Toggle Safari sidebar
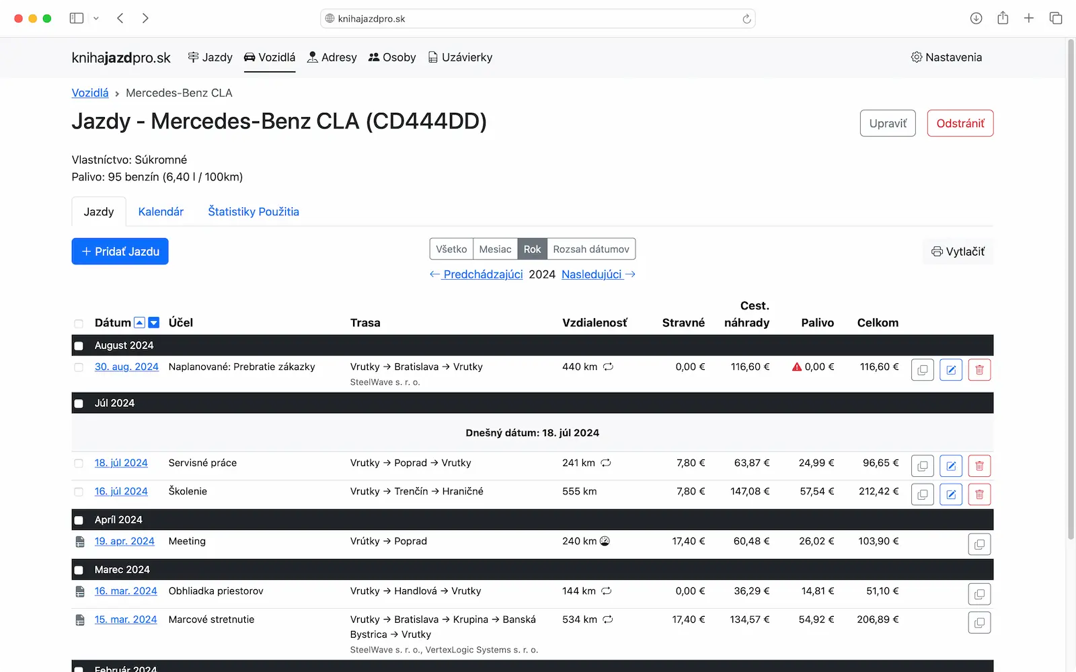Screen dimensions: 1076x672 [x=77, y=18]
